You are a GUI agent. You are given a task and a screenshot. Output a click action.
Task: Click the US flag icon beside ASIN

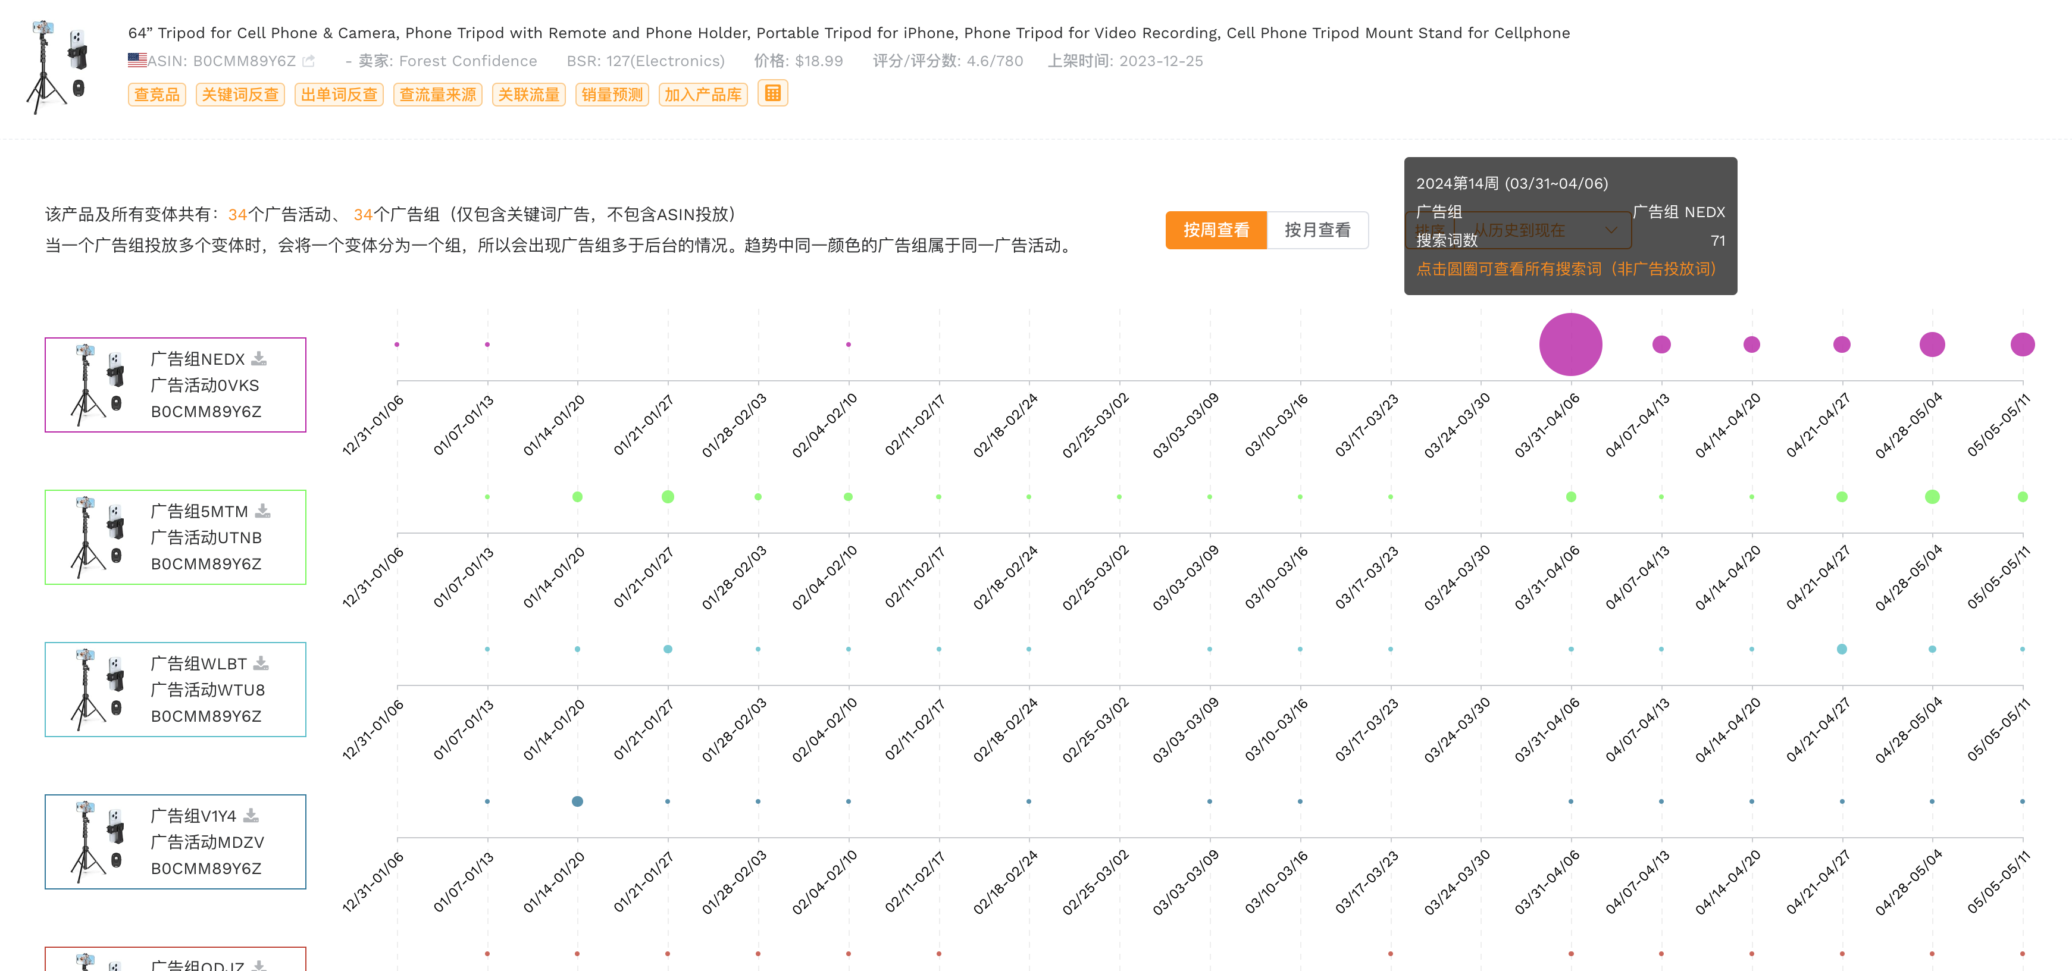click(137, 60)
